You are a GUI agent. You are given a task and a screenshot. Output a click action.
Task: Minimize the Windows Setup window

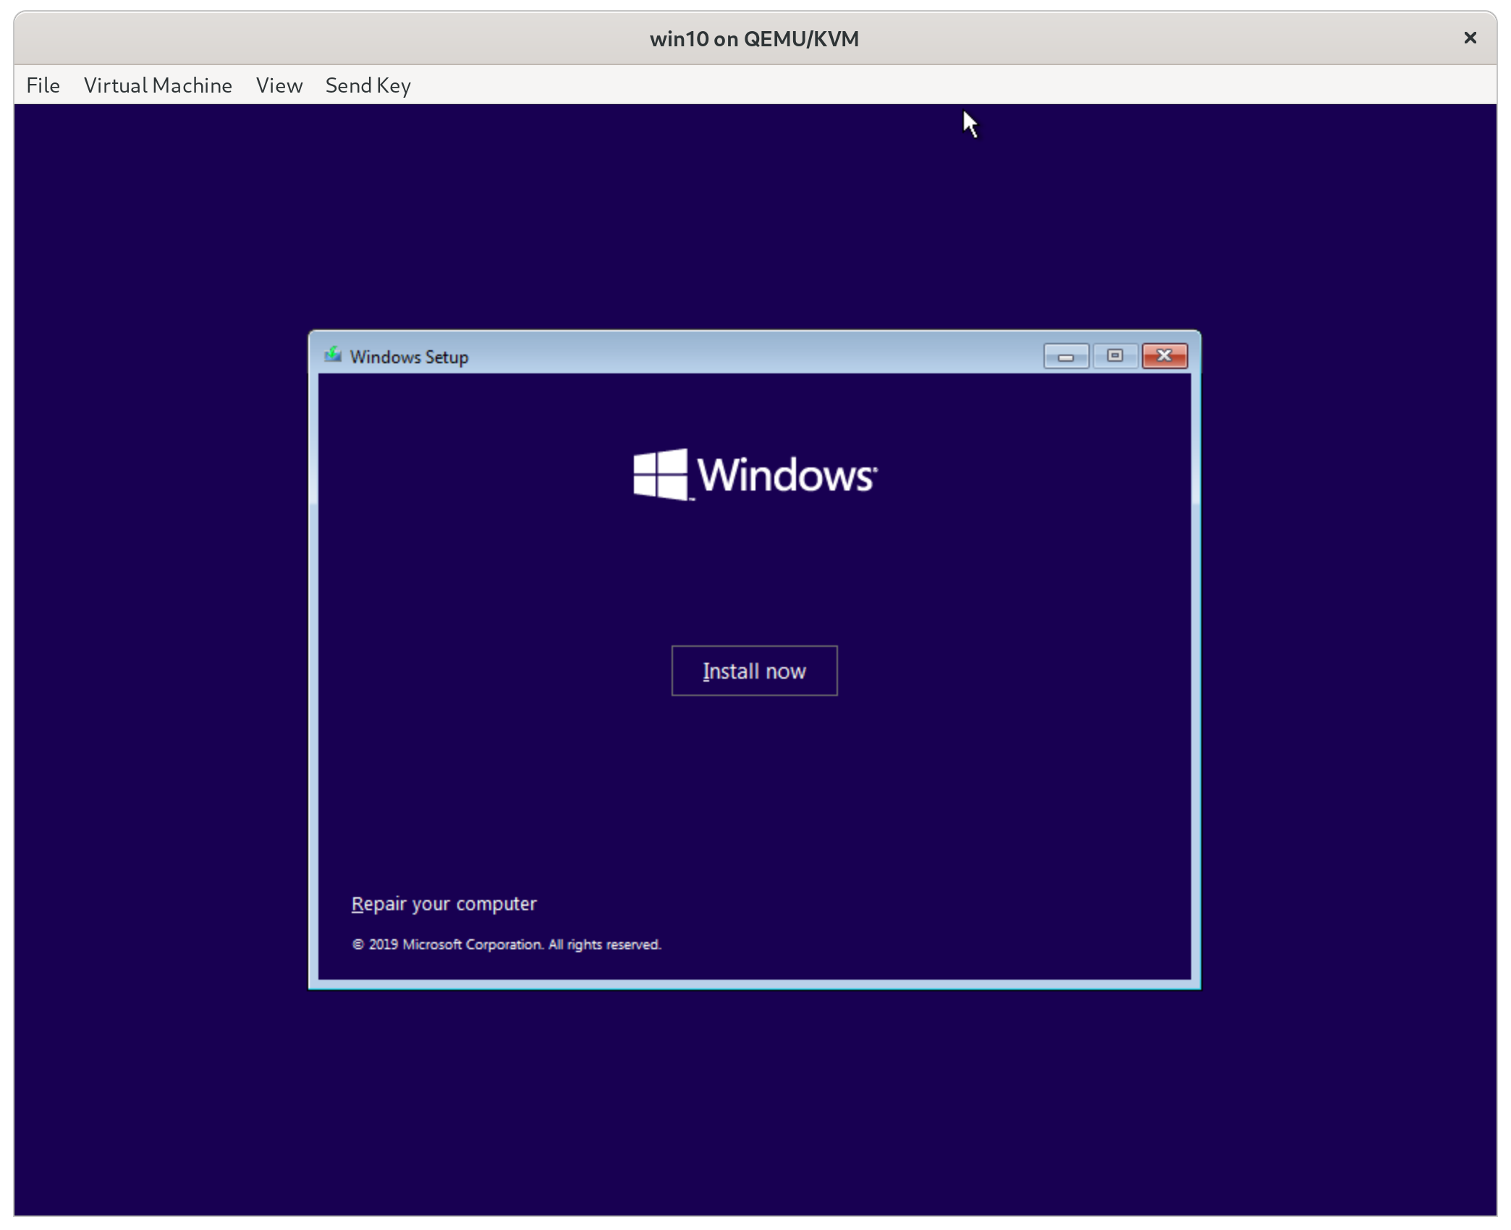(1065, 355)
